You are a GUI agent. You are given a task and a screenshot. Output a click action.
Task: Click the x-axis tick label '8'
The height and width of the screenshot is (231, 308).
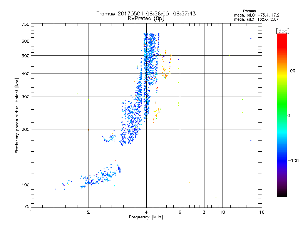[204, 212]
